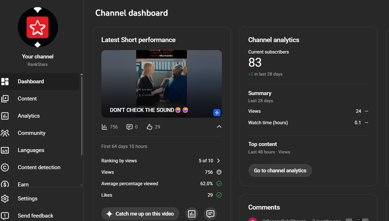Click the thumbs-up likes stat showing 29

(153, 127)
